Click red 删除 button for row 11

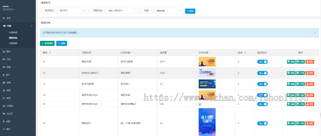[x=310, y=62]
